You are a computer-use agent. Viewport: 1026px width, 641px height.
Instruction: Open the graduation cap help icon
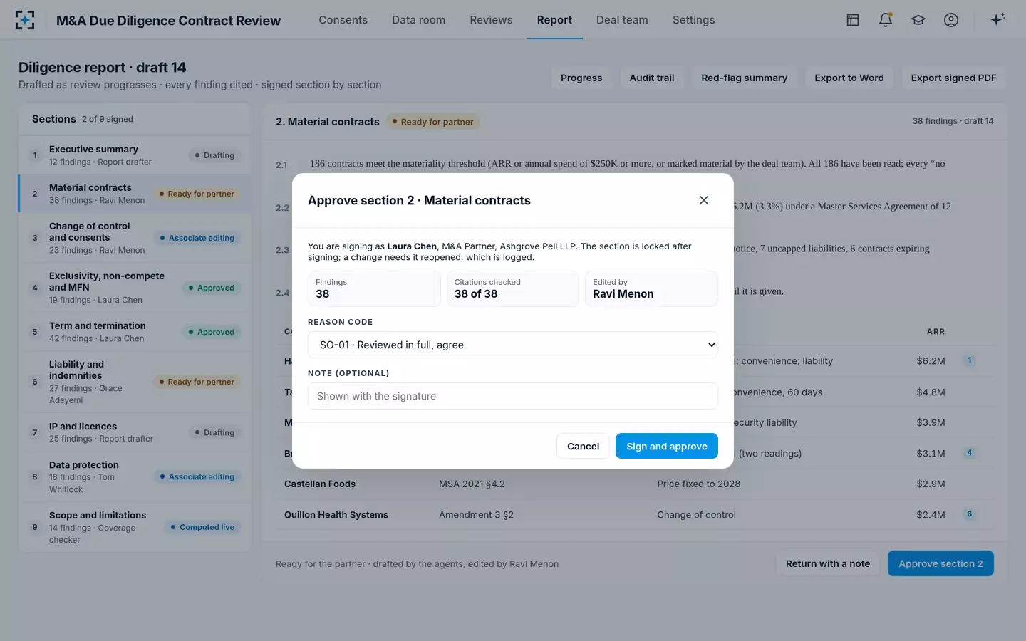click(918, 20)
